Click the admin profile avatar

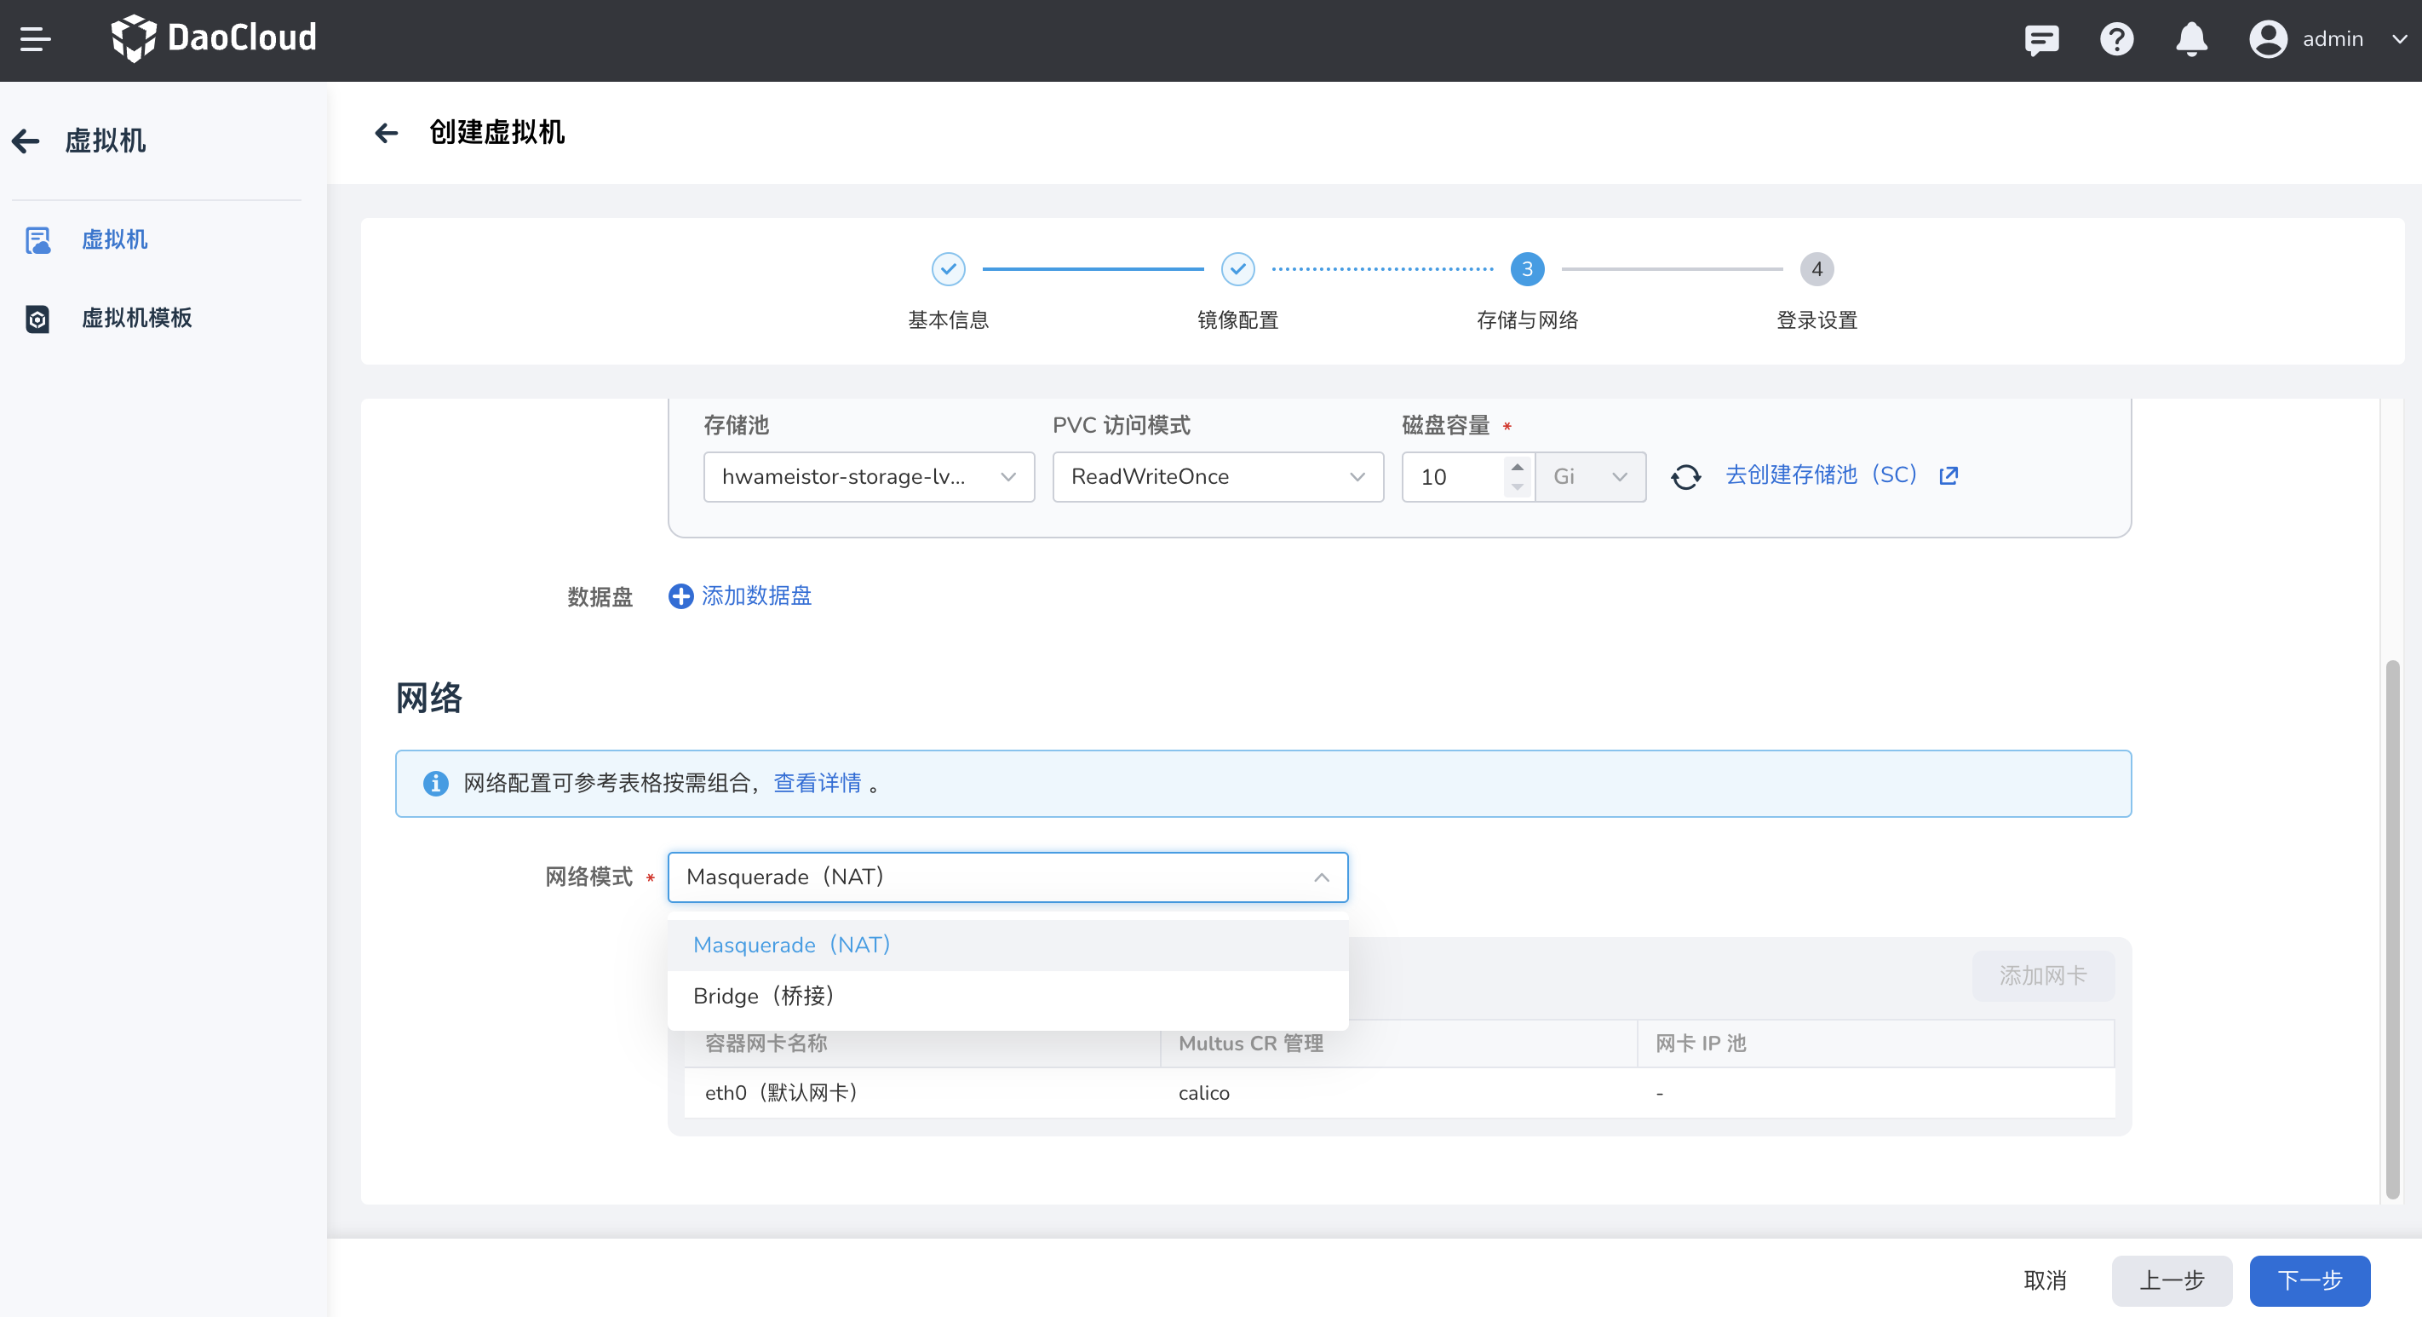point(2267,39)
